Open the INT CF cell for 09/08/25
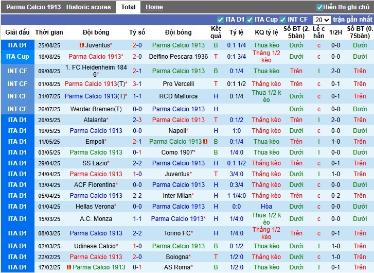Viewport: 374px width, 273px height. [x=17, y=71]
